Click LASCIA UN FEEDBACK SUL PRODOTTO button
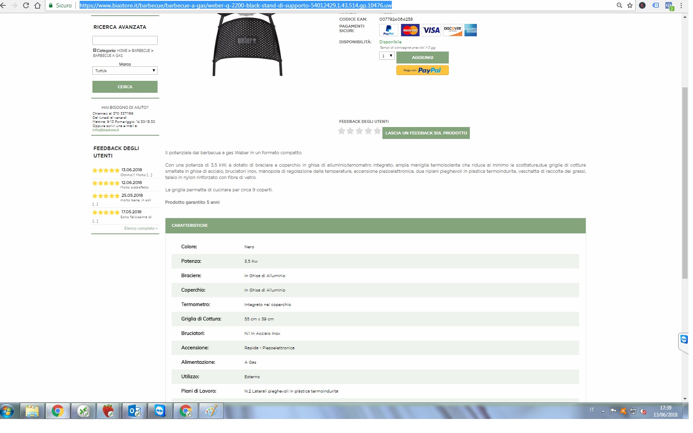Screen dimensions: 693x433 tap(426, 133)
